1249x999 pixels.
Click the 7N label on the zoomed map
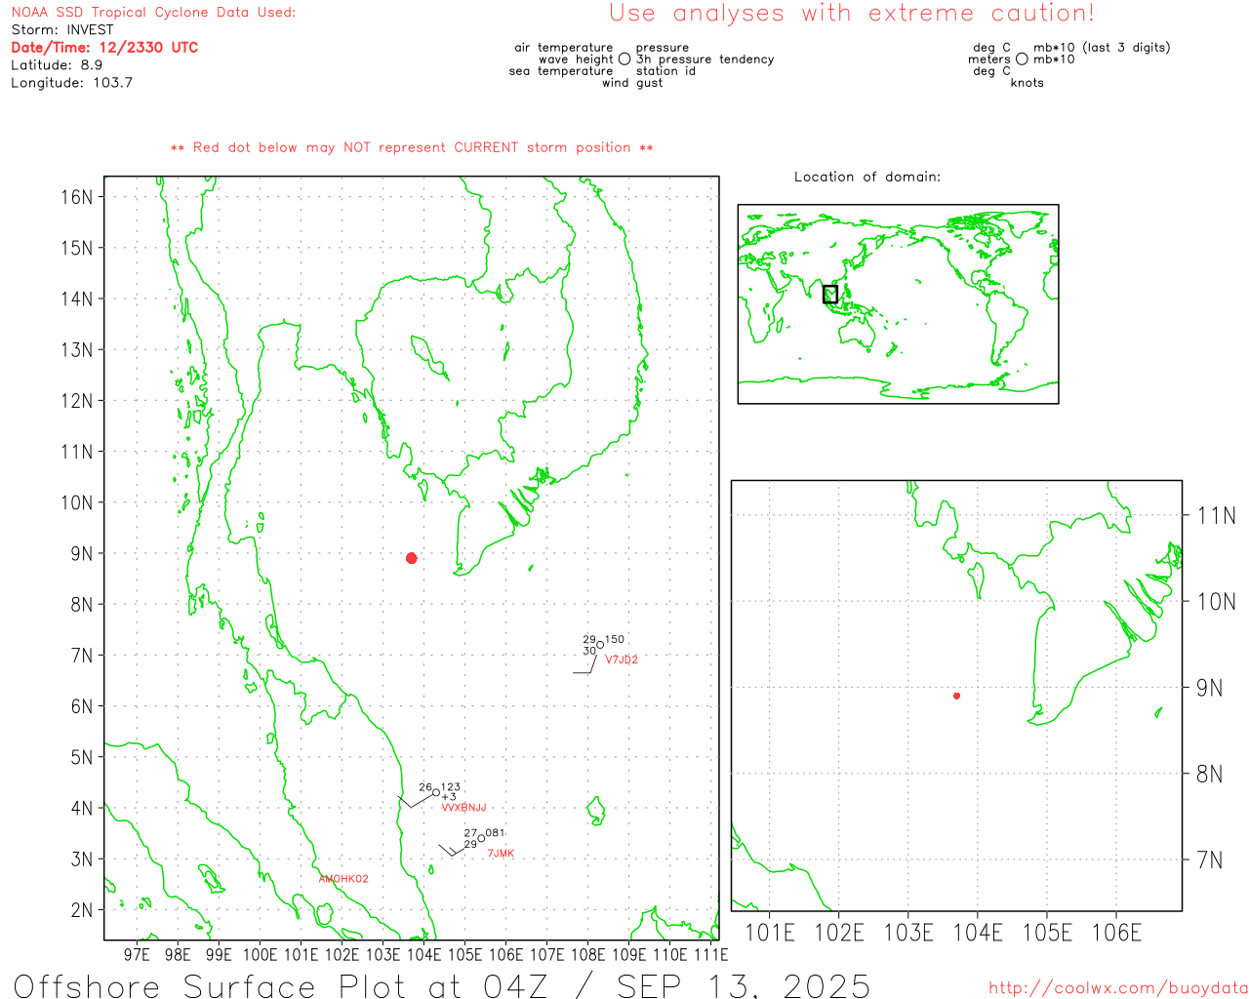(x=1209, y=860)
